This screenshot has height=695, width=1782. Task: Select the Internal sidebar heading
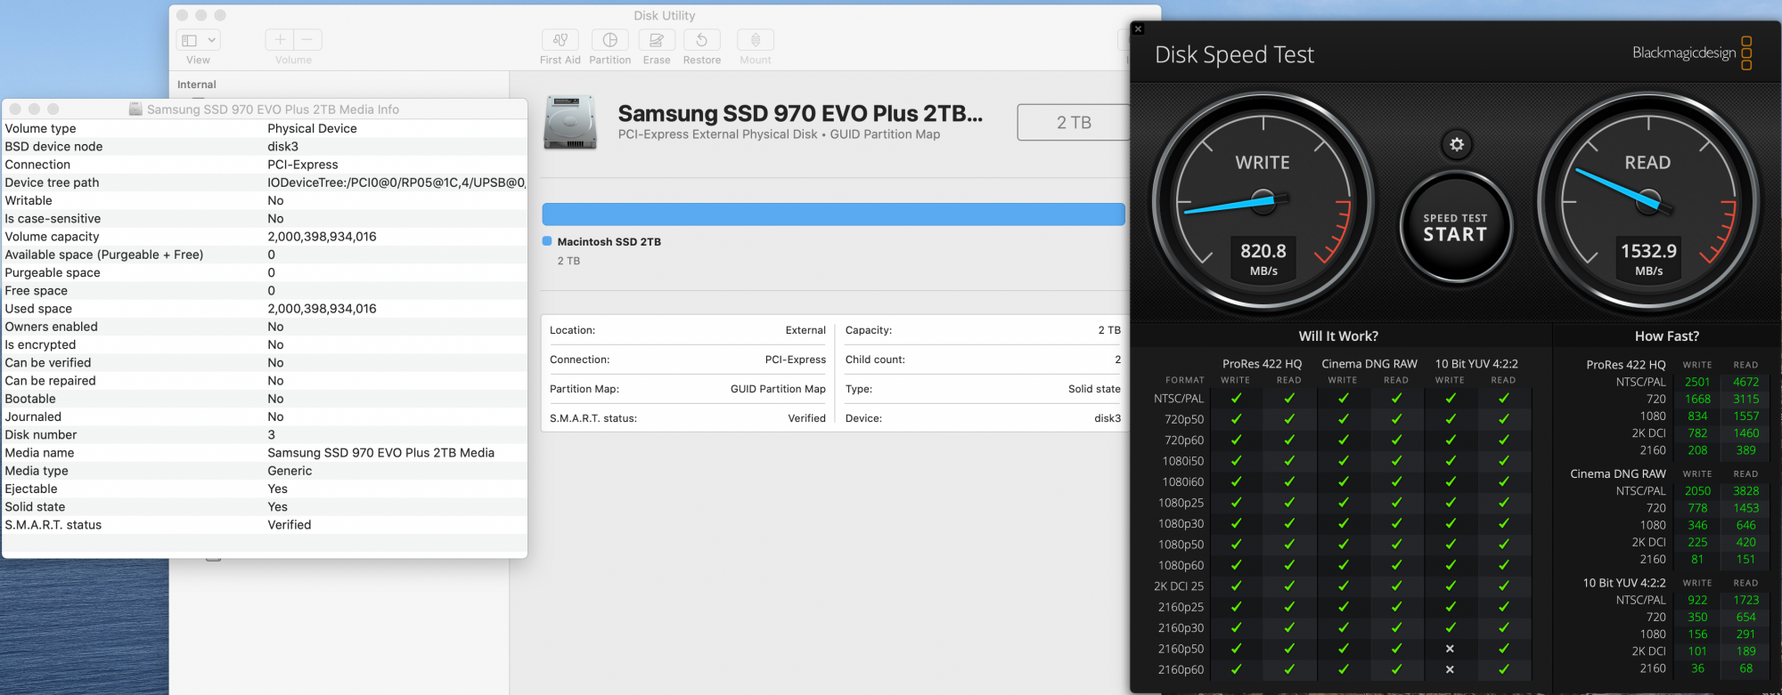[x=197, y=85]
